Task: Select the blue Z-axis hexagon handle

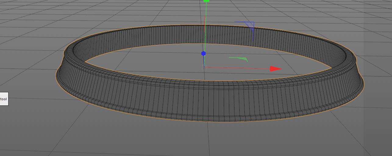Action: point(203,54)
